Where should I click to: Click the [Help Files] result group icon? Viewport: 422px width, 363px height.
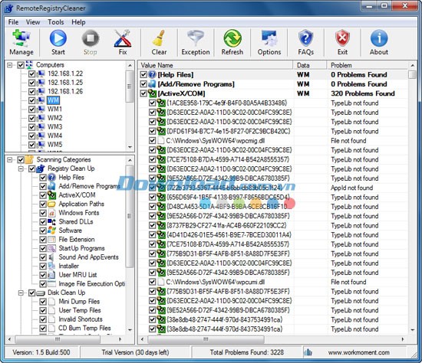pyautogui.click(x=153, y=74)
